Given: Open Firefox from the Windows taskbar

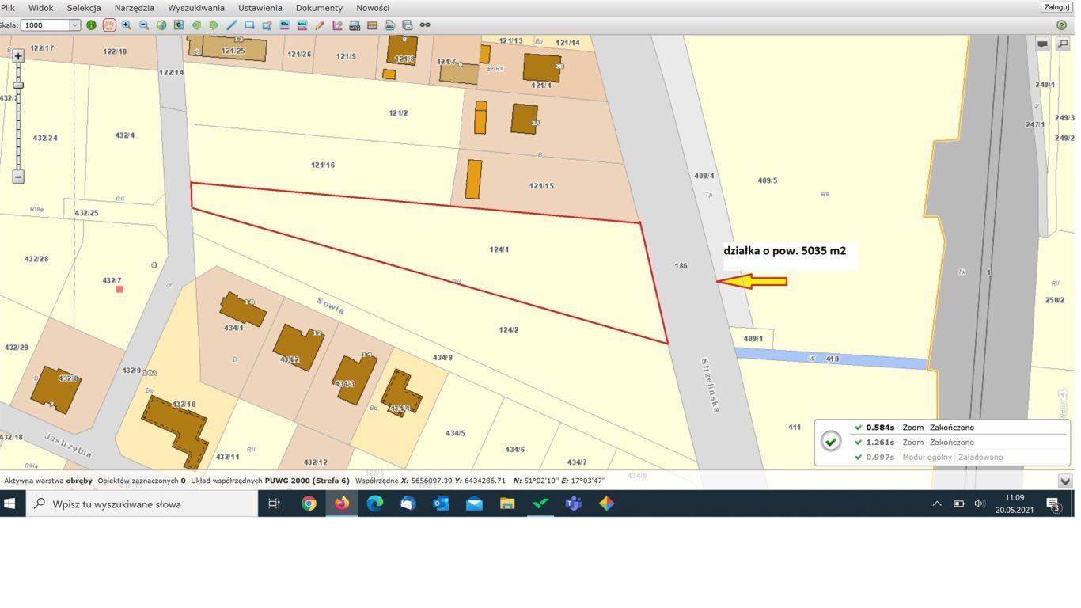Looking at the screenshot, I should (341, 503).
